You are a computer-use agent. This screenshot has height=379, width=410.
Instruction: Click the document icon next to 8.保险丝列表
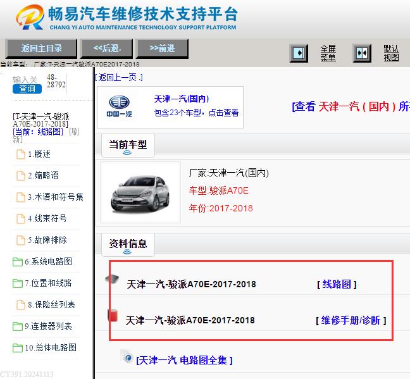(21, 305)
